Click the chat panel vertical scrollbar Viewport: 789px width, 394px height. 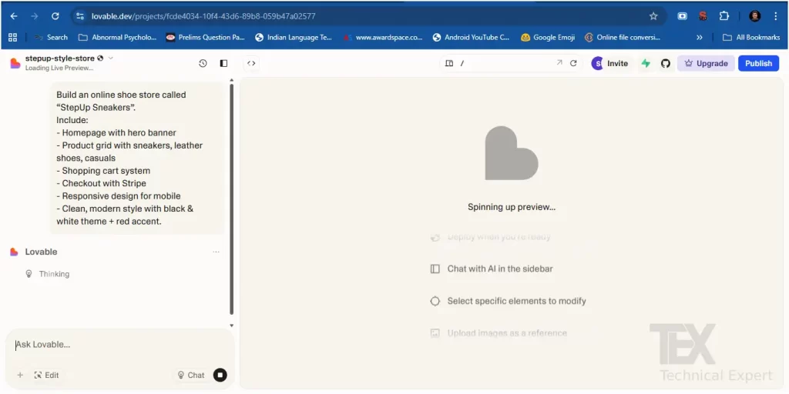[x=232, y=200]
